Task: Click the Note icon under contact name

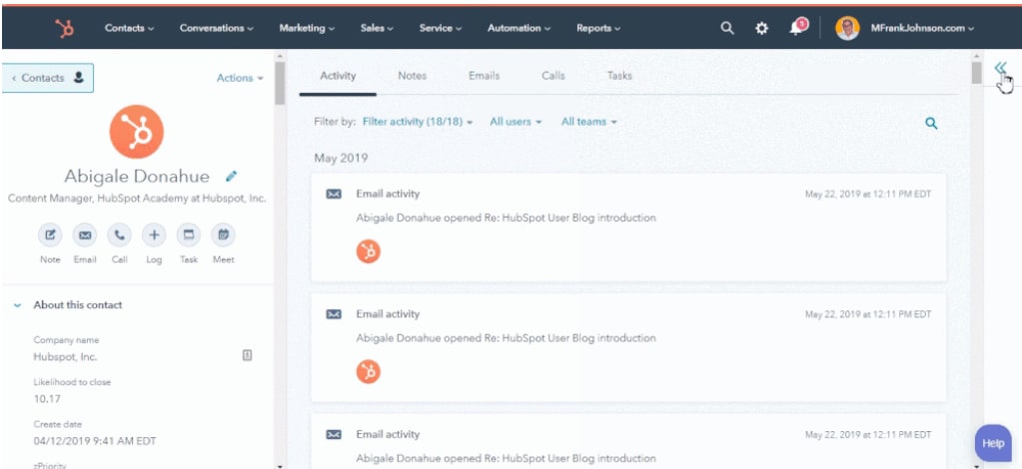Action: [50, 235]
